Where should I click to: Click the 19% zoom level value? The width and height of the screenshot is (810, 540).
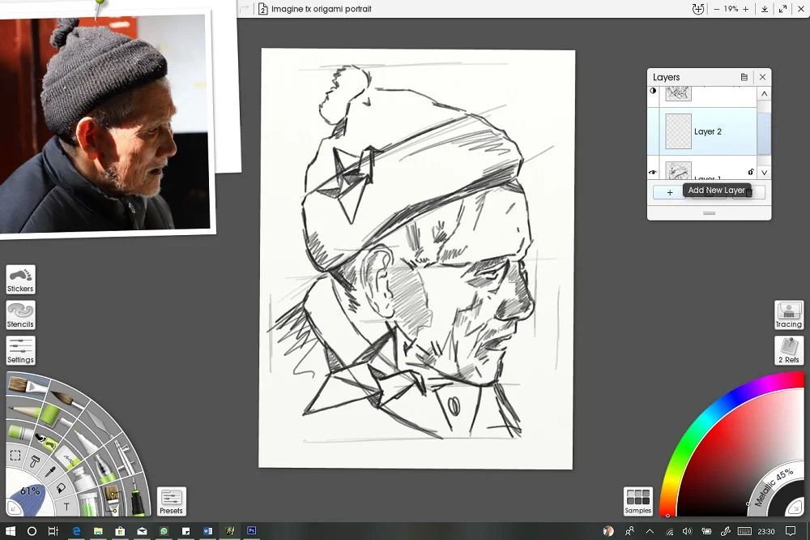[731, 9]
